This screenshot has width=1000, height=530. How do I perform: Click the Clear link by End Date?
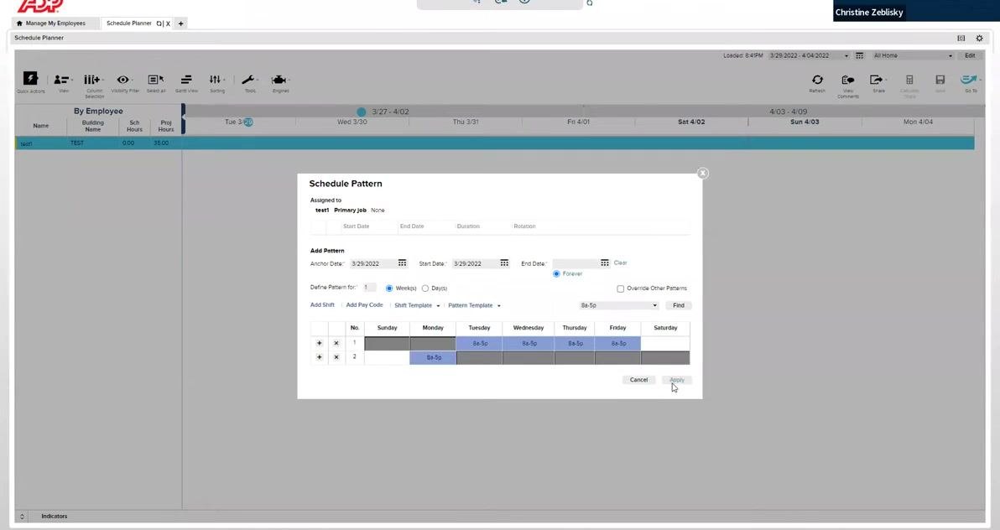(620, 262)
